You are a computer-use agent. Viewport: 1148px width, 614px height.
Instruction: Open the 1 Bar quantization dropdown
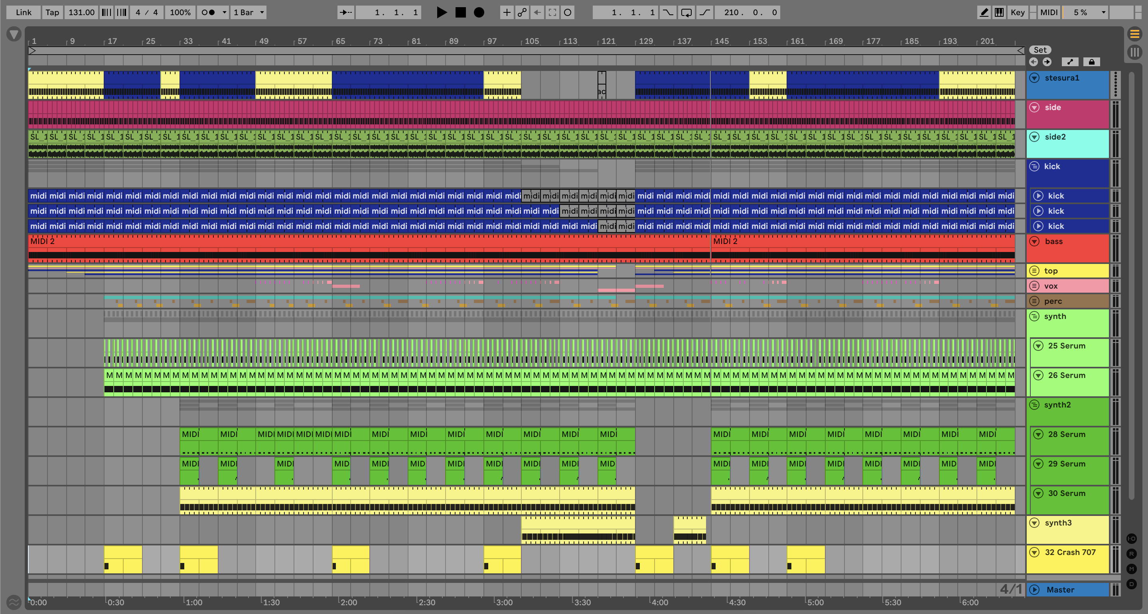click(x=249, y=12)
